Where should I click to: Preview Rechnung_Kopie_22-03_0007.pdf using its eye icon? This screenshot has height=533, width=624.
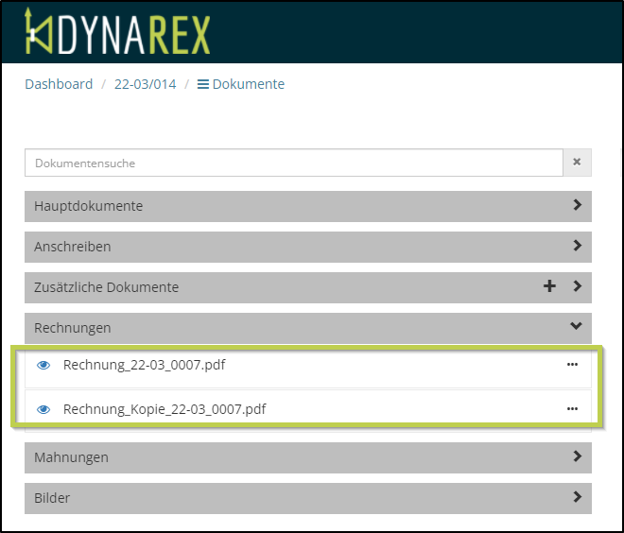pos(43,410)
